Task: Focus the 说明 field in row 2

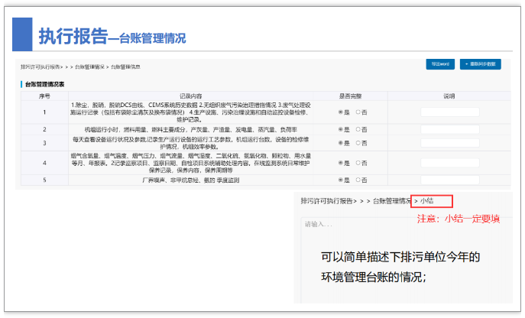Action: pos(449,129)
